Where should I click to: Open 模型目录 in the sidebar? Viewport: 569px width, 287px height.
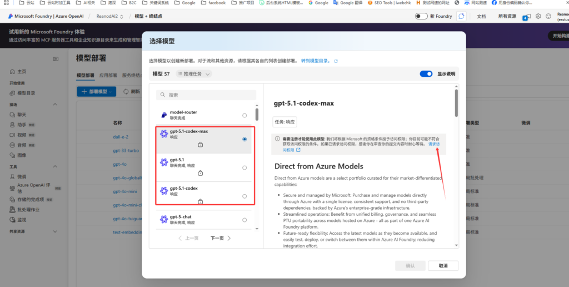coord(26,93)
